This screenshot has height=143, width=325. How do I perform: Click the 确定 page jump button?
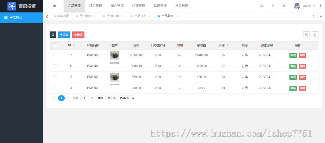coord(101,98)
